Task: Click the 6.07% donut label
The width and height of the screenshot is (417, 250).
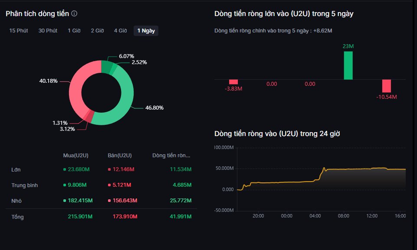Action: tap(126, 56)
